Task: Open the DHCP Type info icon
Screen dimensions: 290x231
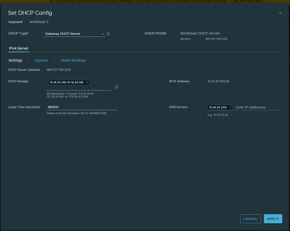Action: point(108,34)
